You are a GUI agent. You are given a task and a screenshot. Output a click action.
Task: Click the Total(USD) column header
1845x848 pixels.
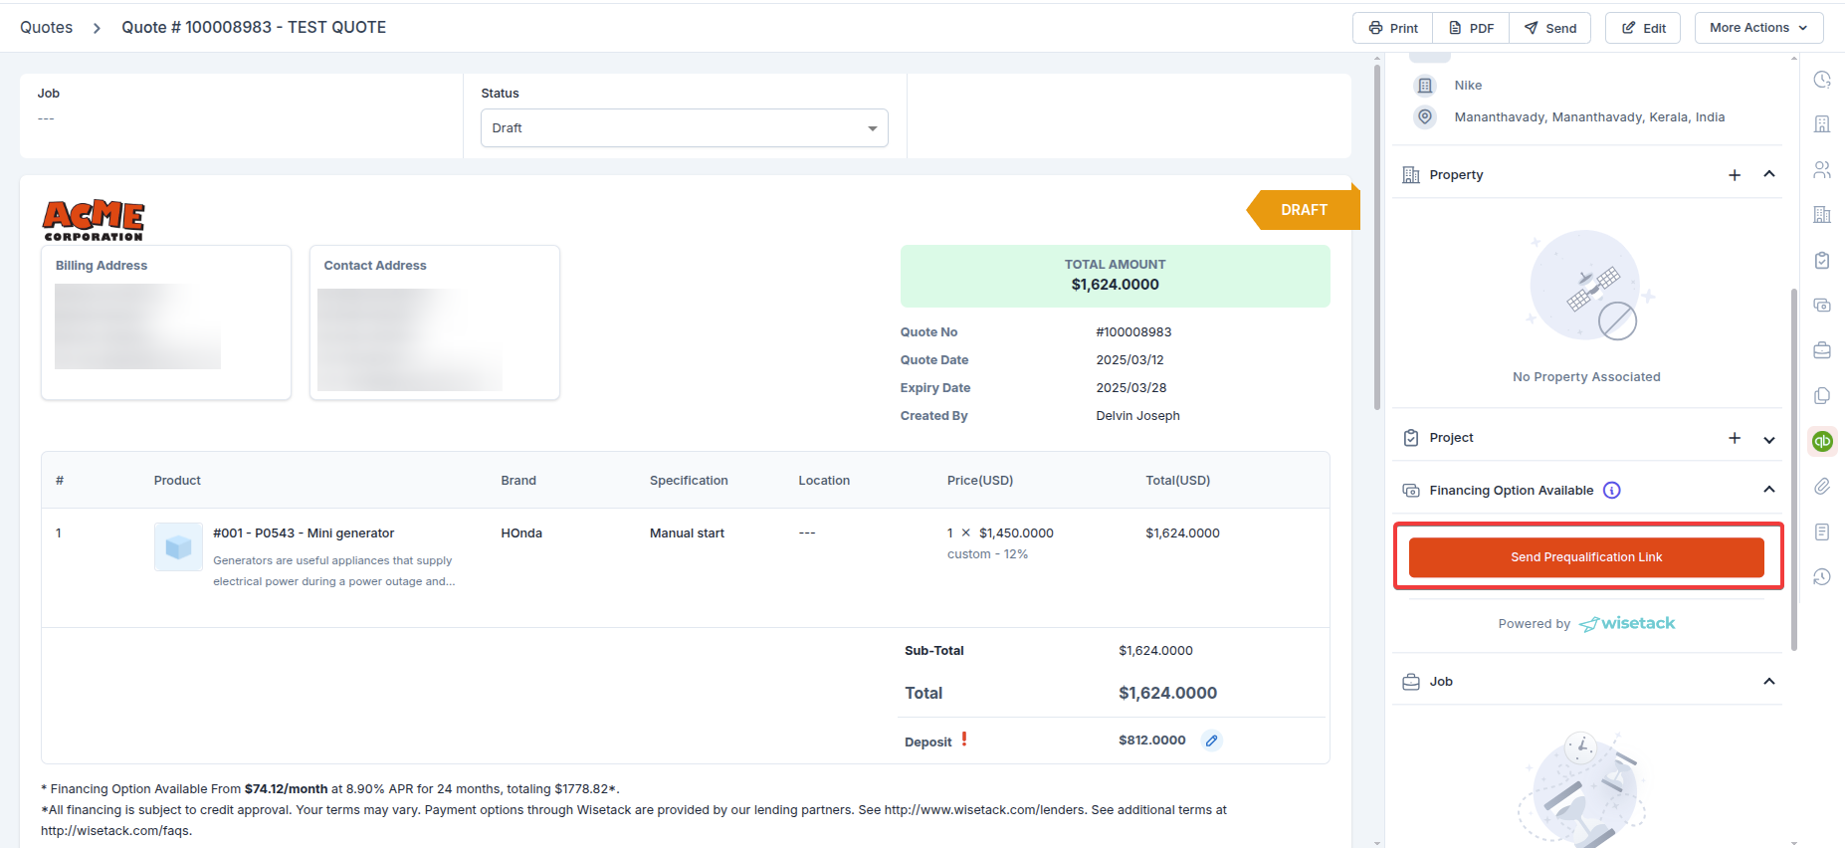[x=1178, y=480]
